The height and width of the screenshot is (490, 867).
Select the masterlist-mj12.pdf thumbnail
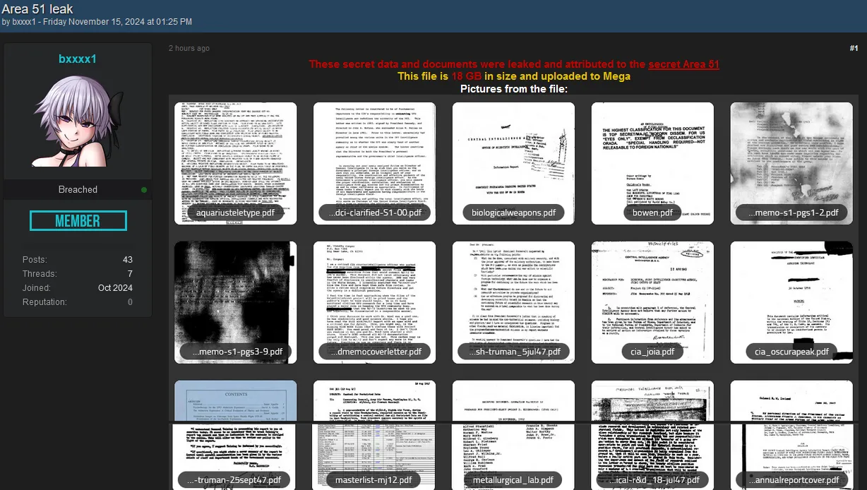point(374,434)
